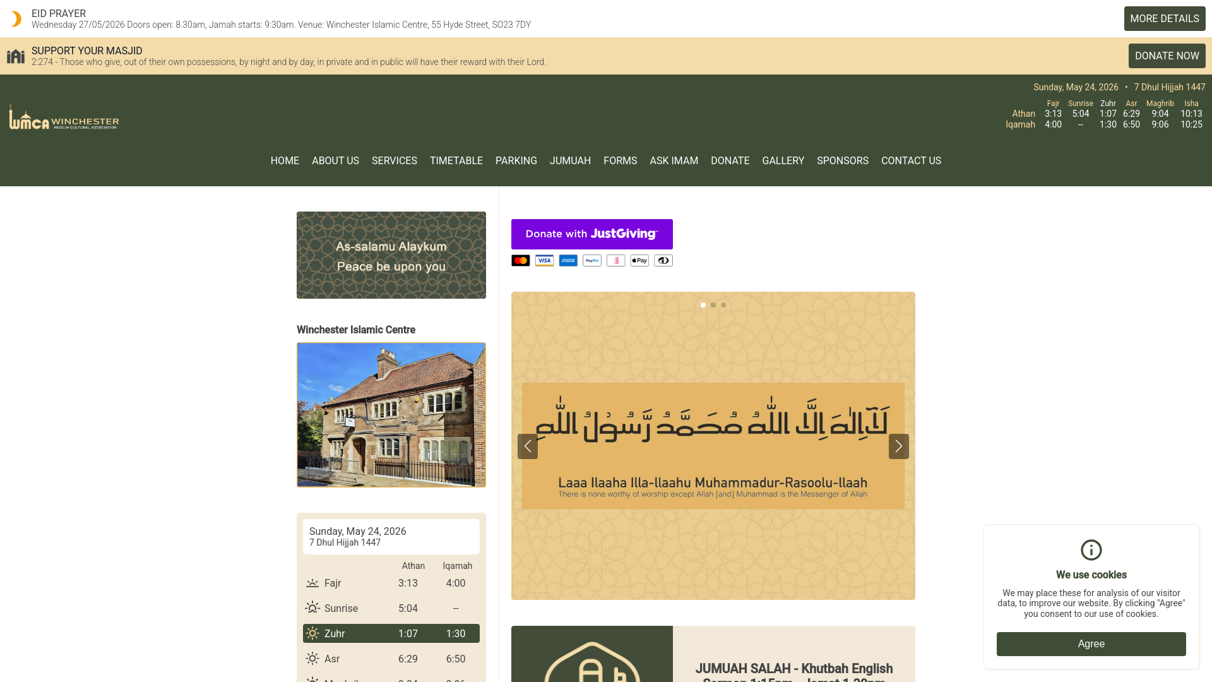1212x682 pixels.
Task: Click the Fajr Iqamah time 4:00 in sidebar
Action: coord(456,583)
